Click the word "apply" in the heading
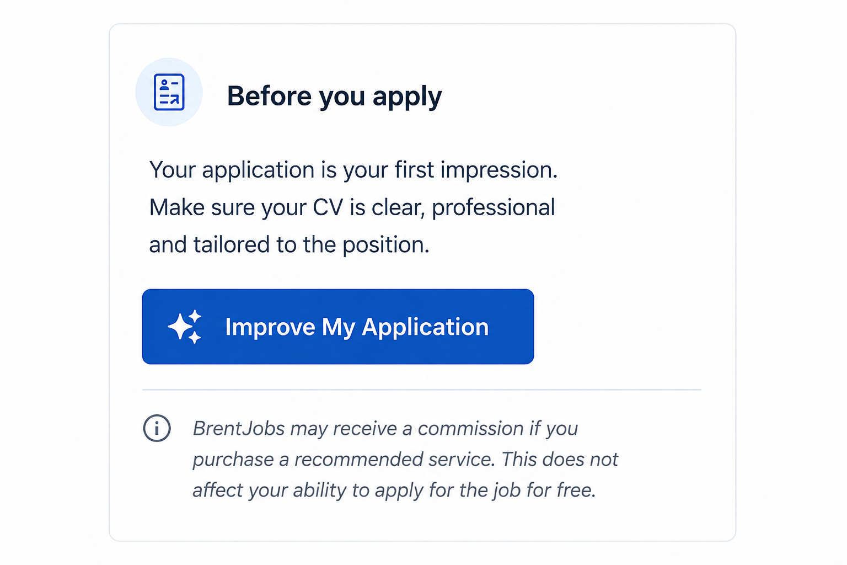 click(408, 98)
